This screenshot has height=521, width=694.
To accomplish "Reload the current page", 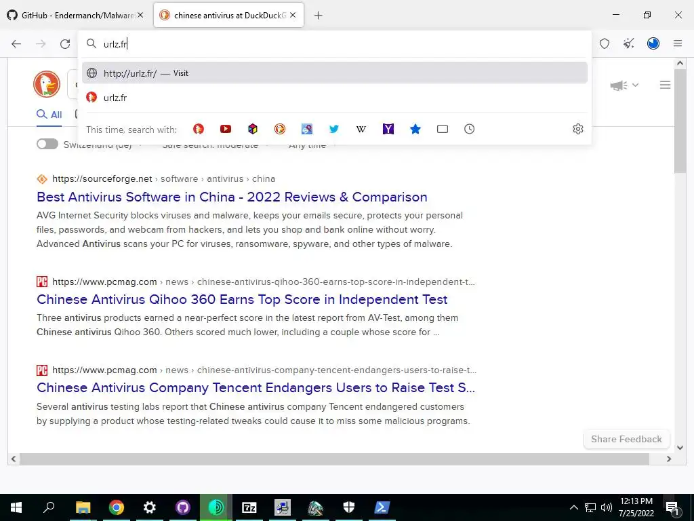I will tap(65, 43).
